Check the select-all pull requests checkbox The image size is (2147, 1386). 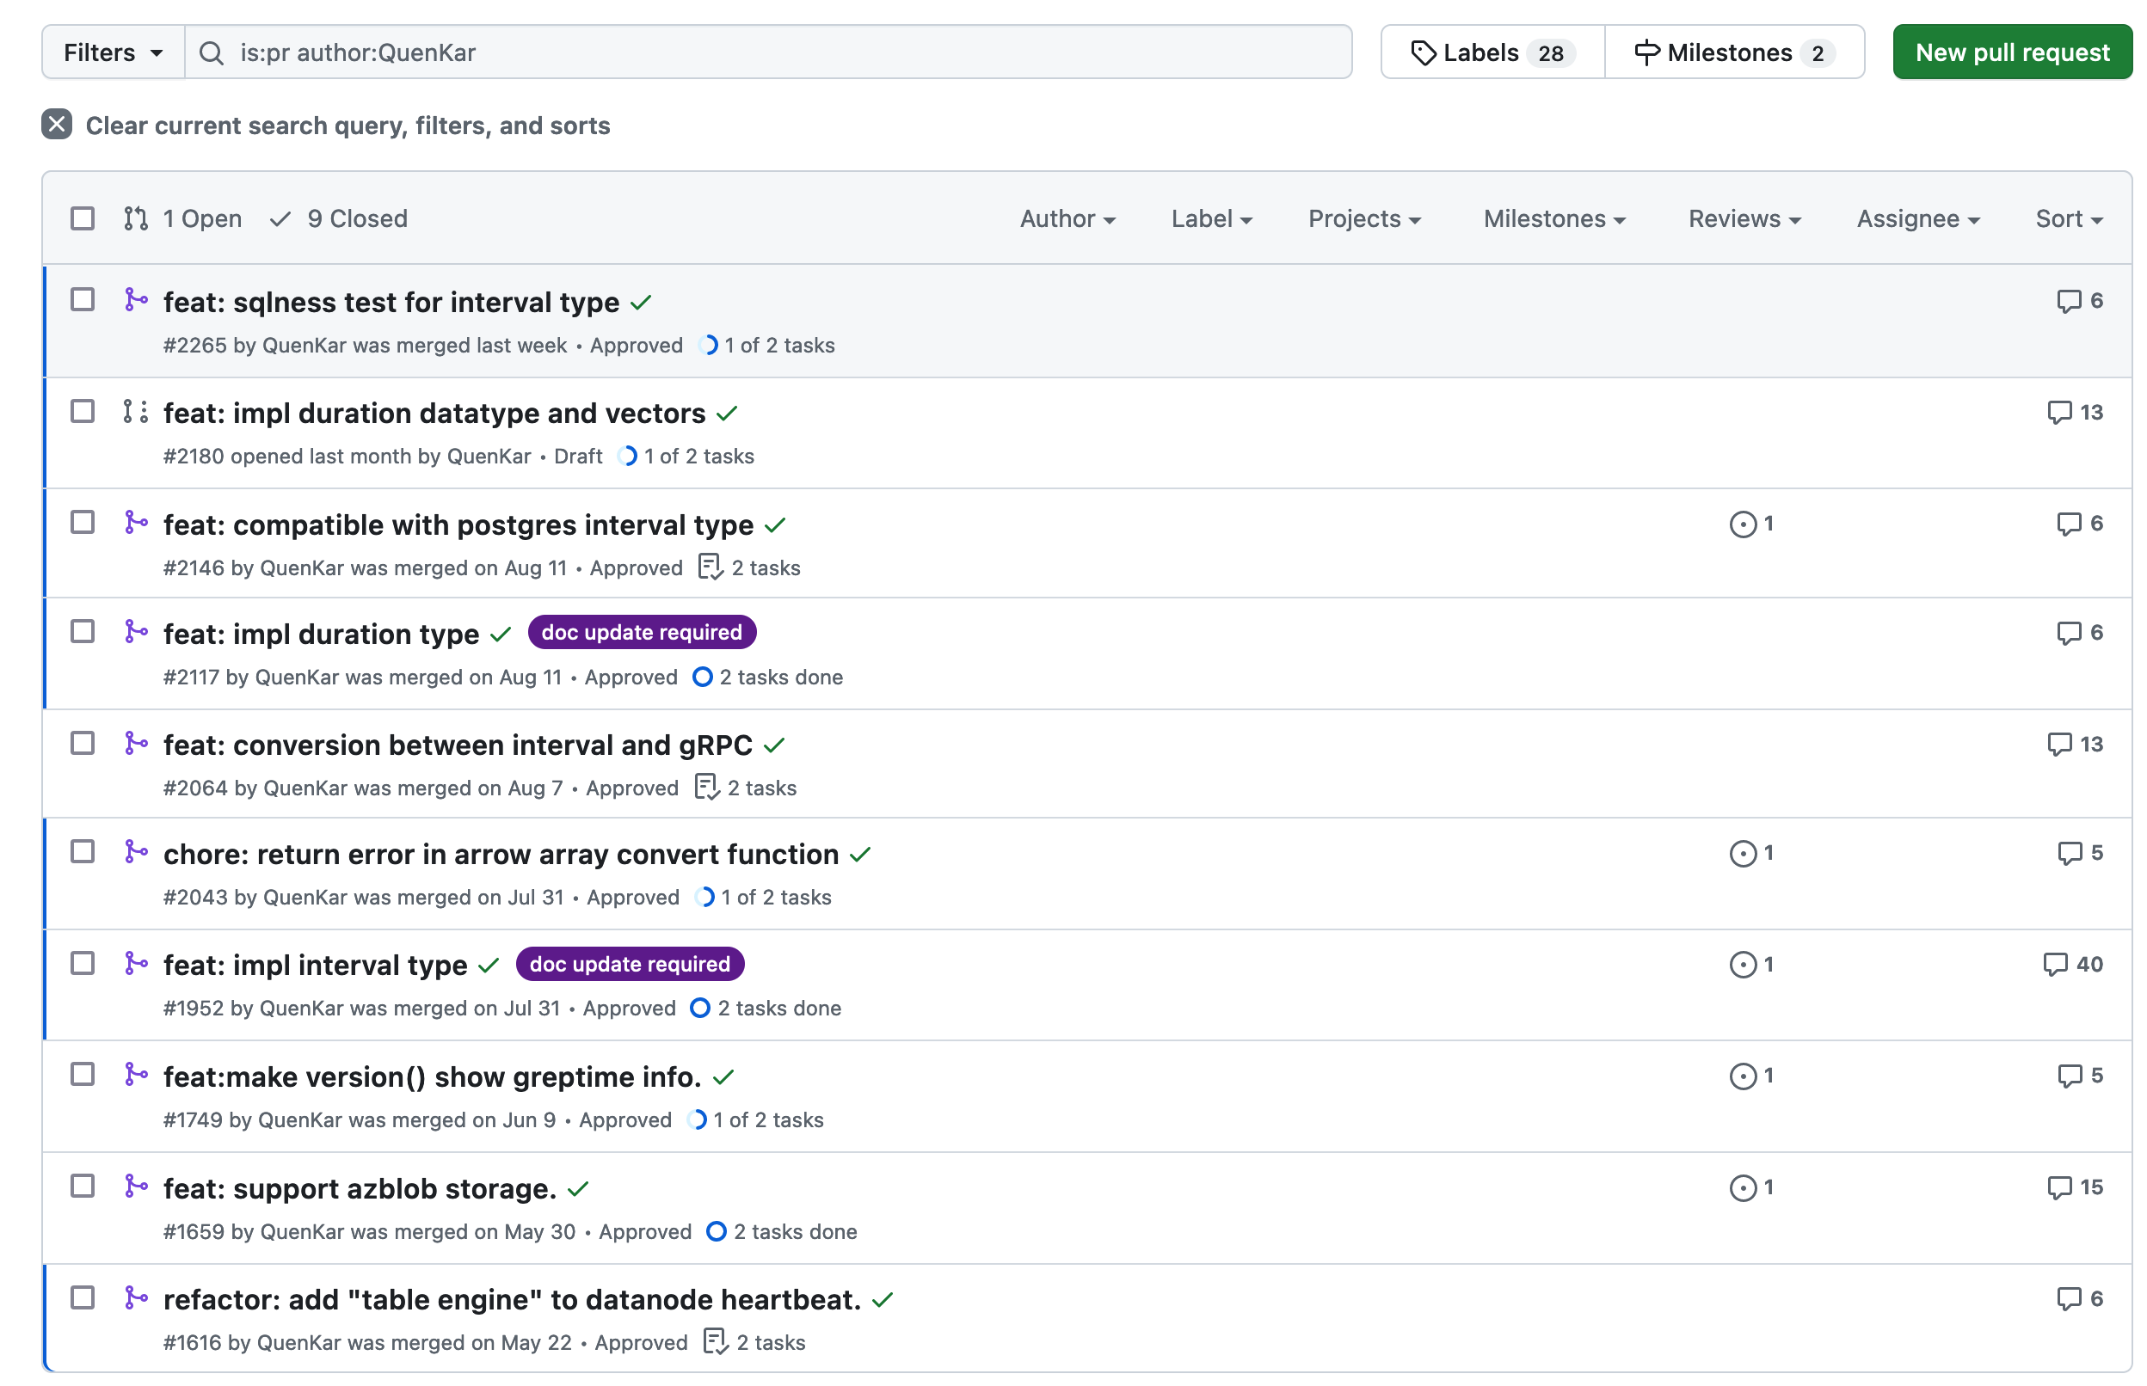coord(82,218)
